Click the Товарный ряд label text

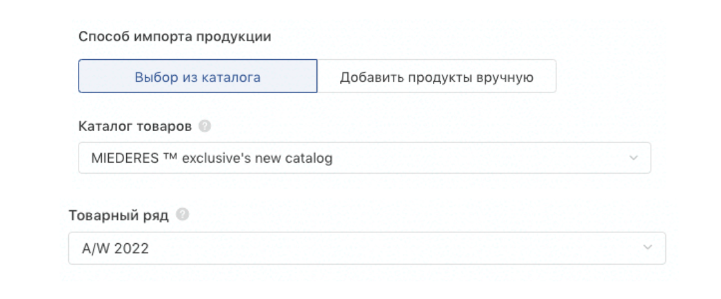pyautogui.click(x=119, y=215)
